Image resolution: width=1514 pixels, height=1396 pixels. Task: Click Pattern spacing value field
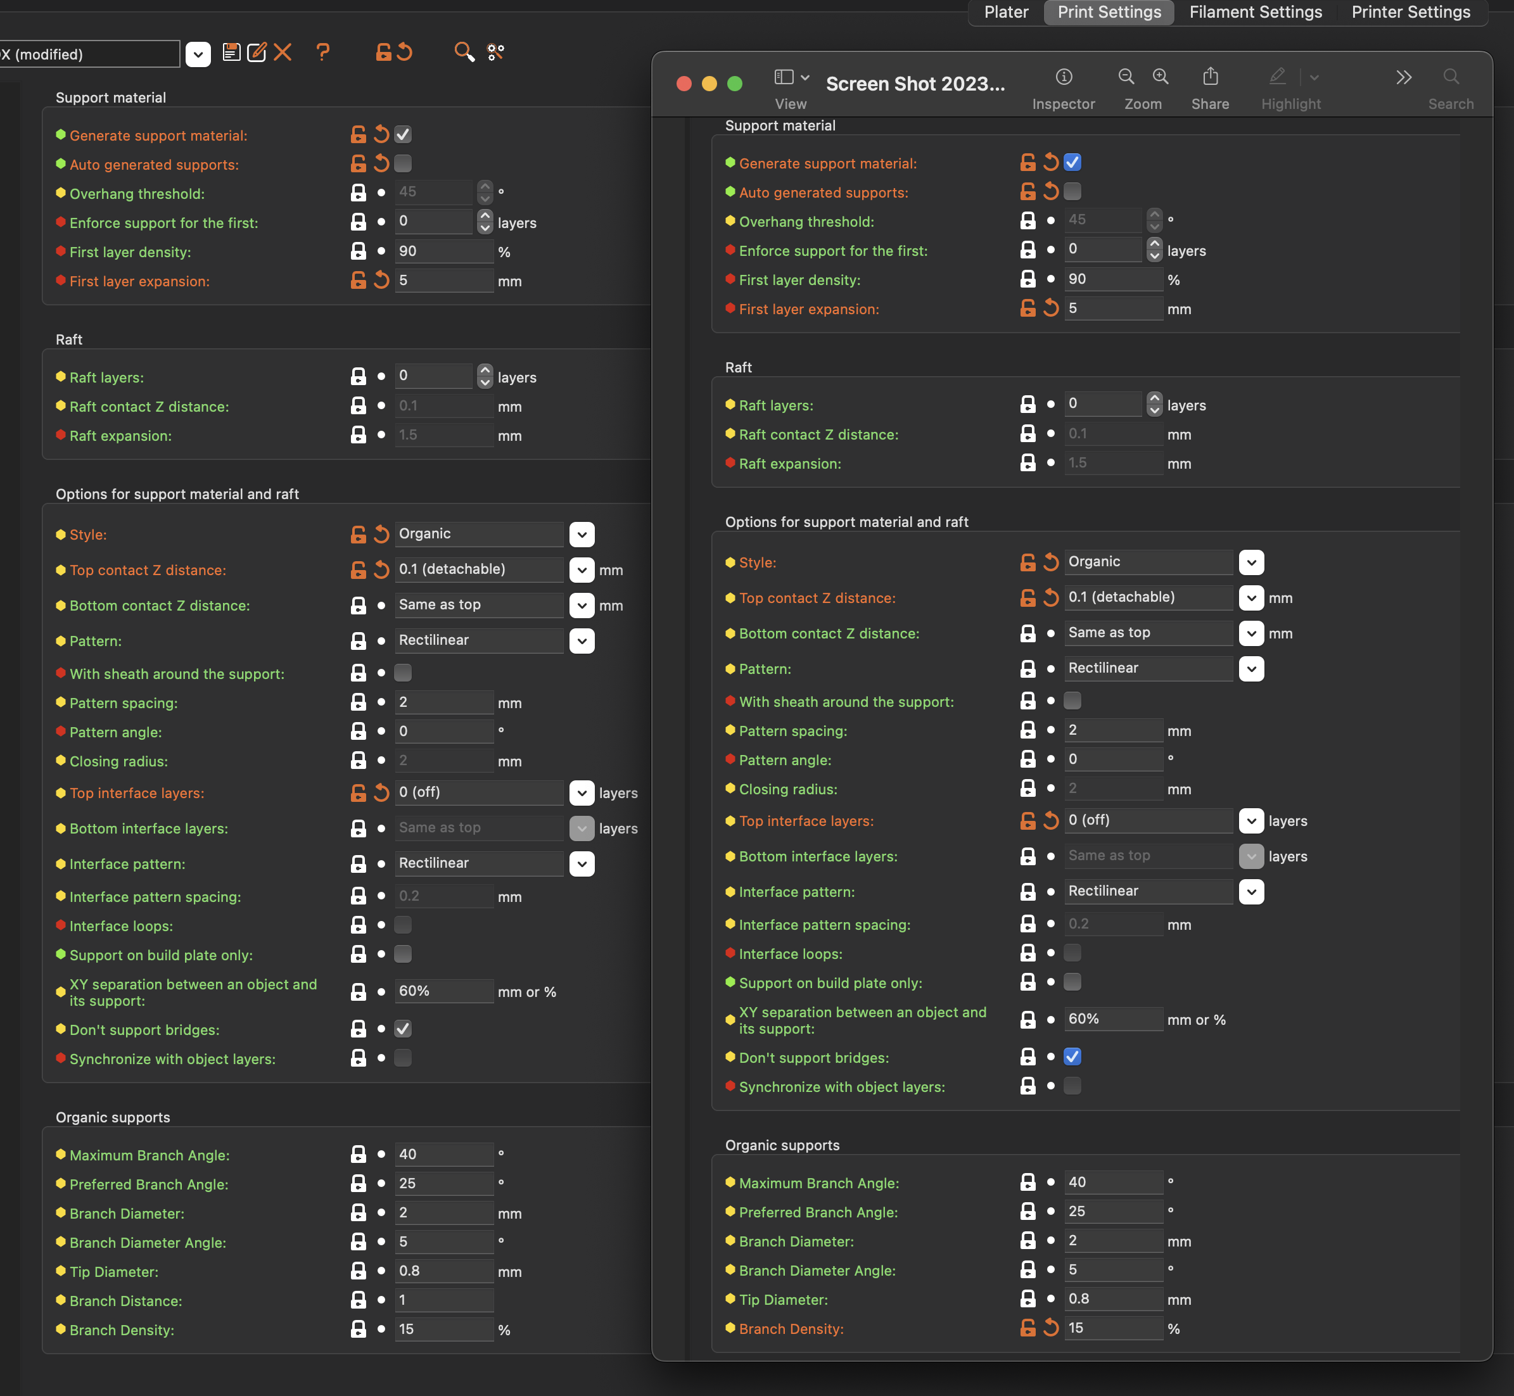pyautogui.click(x=444, y=702)
